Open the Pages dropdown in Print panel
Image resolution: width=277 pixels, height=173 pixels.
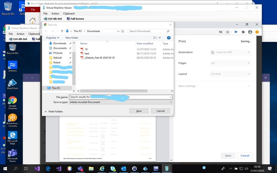230,63
